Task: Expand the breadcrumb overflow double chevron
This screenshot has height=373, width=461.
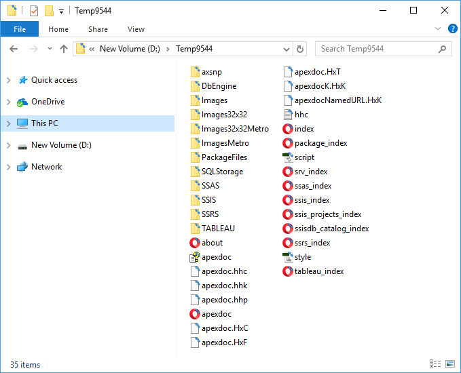Action: (x=92, y=49)
